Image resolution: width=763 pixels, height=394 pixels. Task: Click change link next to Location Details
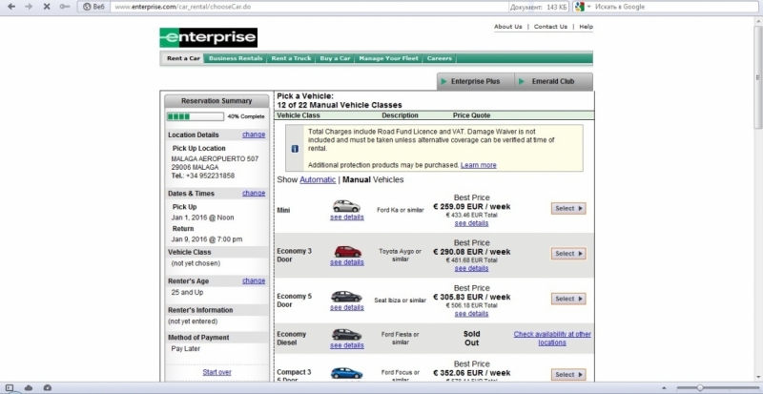point(254,135)
